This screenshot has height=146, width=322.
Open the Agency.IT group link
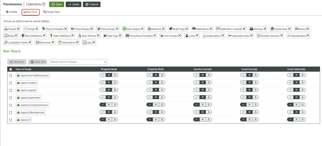click(24, 120)
